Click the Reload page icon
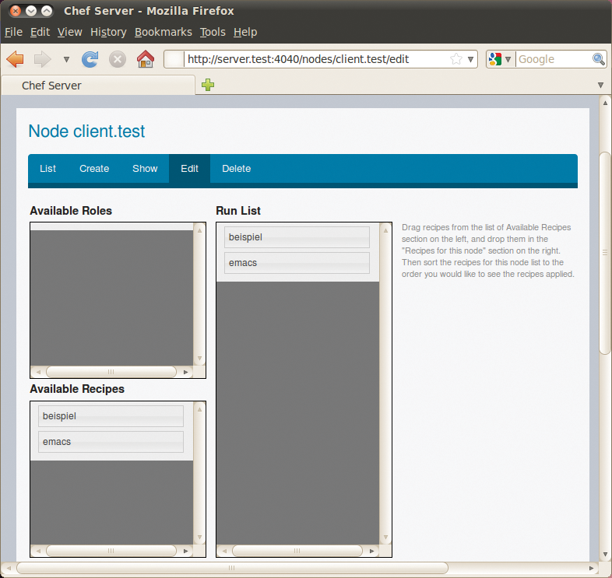The image size is (612, 578). click(90, 59)
